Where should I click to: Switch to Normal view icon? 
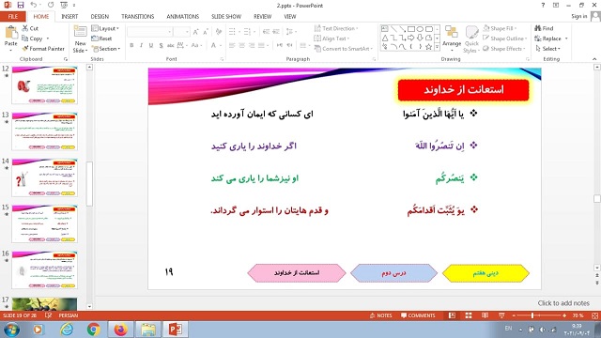(453, 315)
